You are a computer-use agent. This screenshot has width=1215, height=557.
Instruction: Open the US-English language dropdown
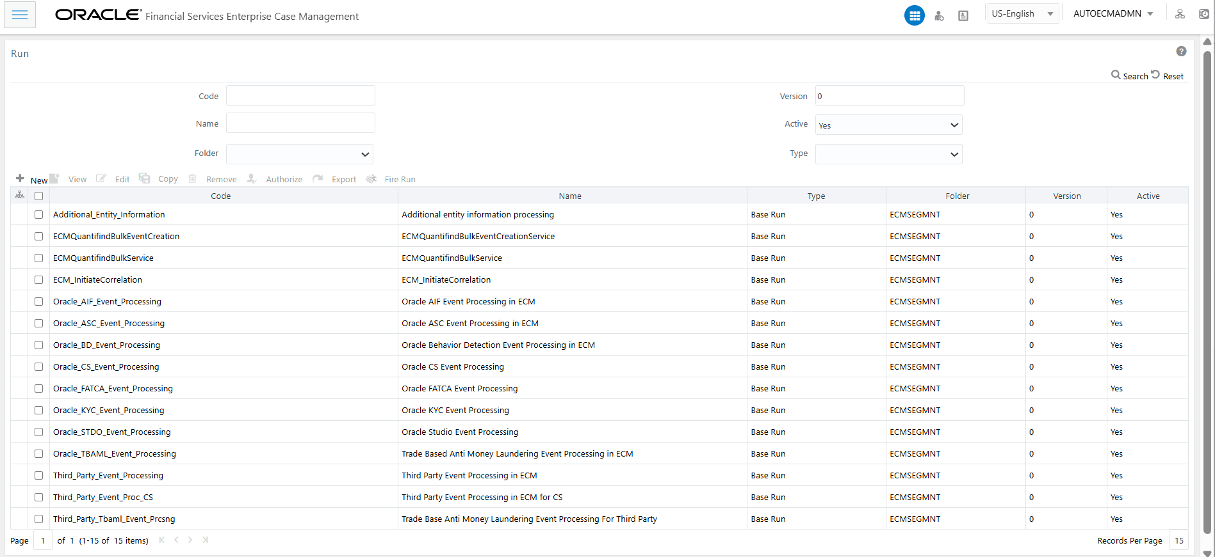point(1023,13)
